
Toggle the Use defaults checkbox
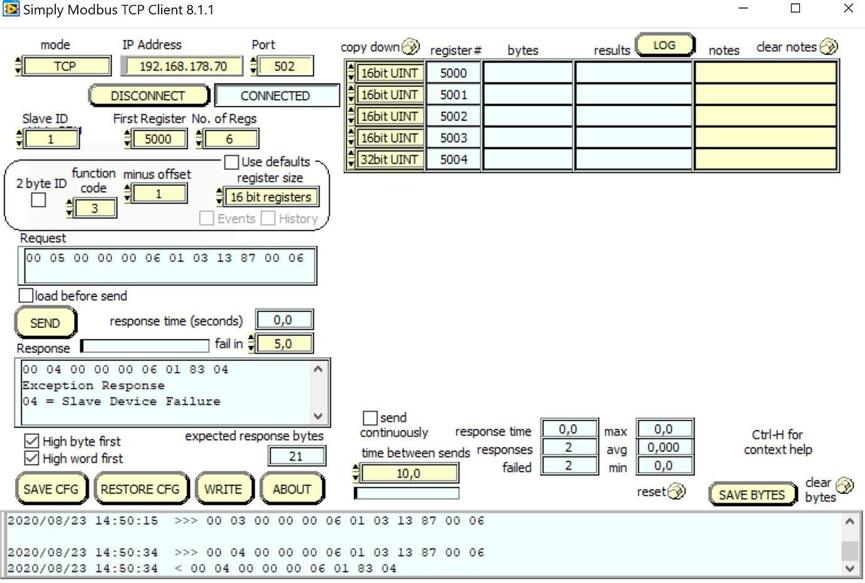[231, 162]
